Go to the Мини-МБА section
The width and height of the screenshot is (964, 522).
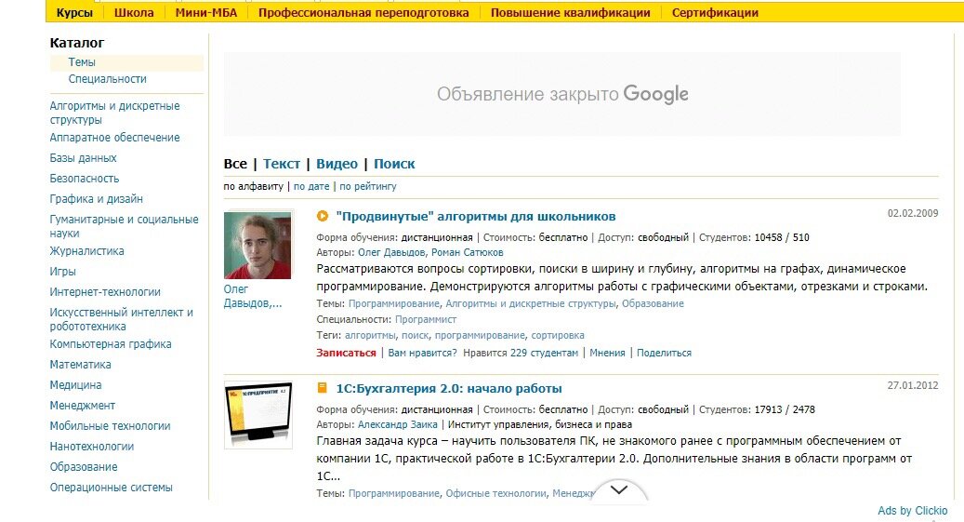[206, 12]
